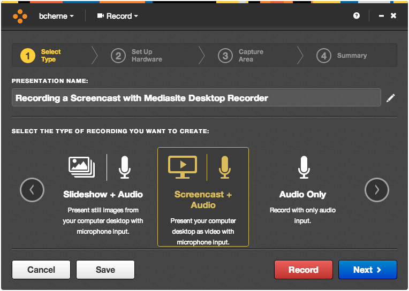
Task: Click the orange Mediasite logo icon
Action: pyautogui.click(x=20, y=16)
